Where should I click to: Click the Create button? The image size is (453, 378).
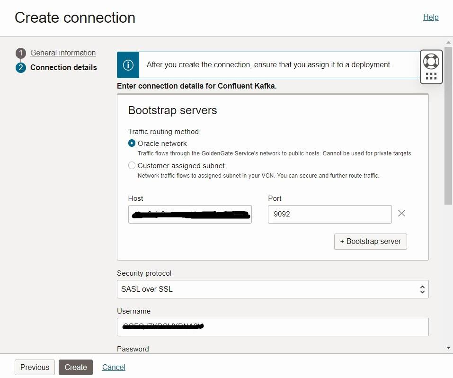75,367
